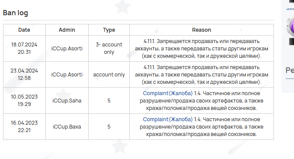
Task: Click the date 10.05.2023 19:29 cell
Action: 24,100
